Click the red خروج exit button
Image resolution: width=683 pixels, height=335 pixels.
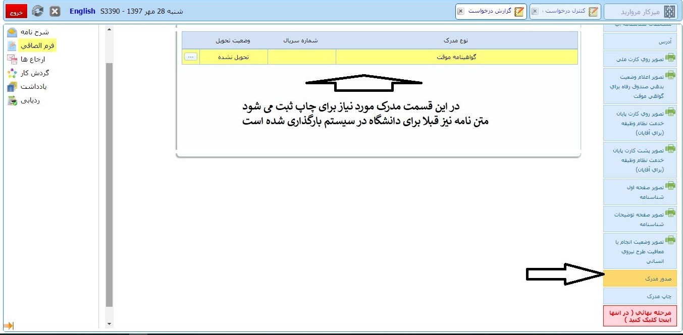16,12
